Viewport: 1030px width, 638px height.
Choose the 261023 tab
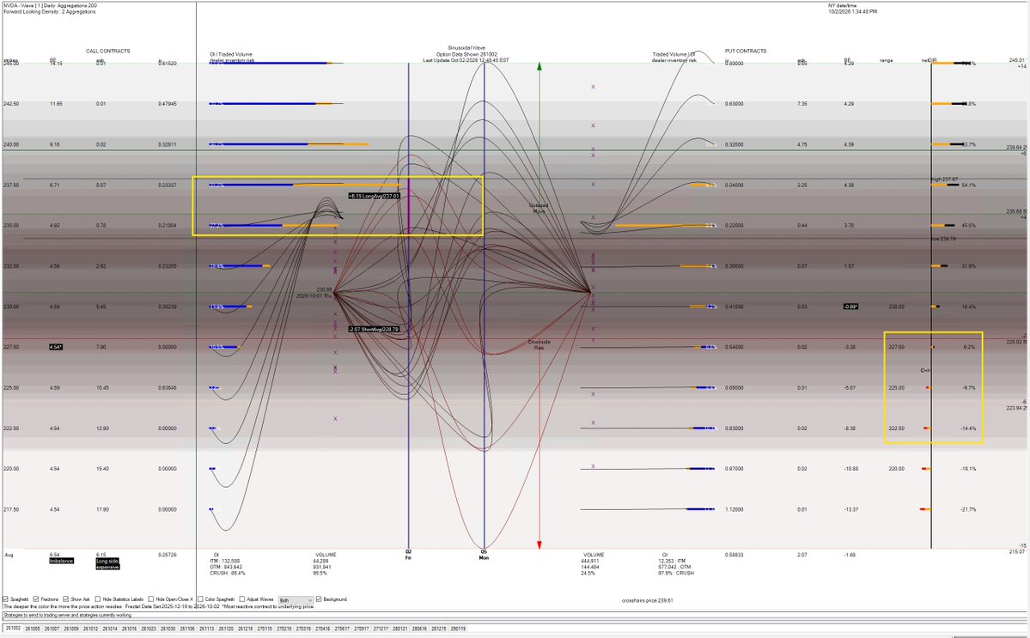click(149, 629)
